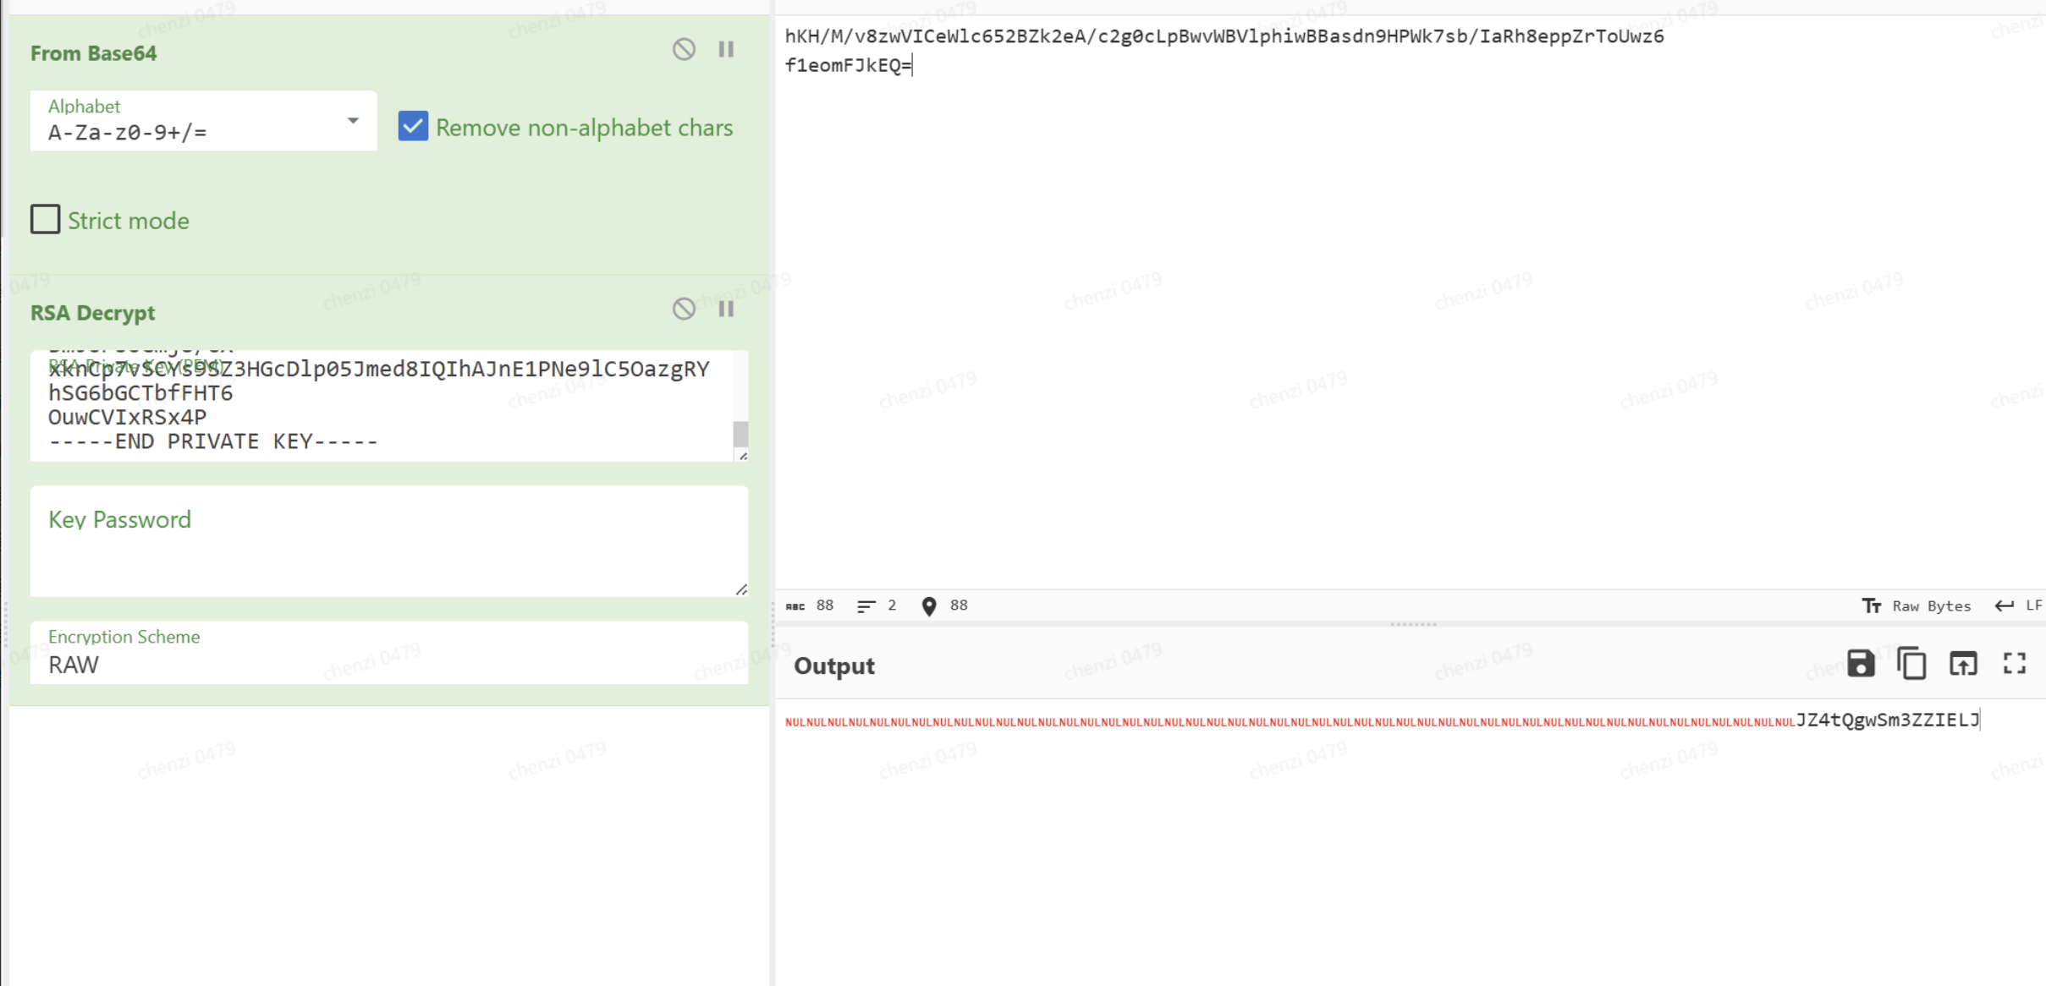Viewport: 2046px width, 986px height.
Task: Click into the Key Password field
Action: pos(389,541)
